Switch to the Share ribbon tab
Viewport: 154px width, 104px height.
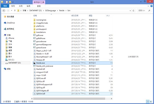tap(21, 6)
